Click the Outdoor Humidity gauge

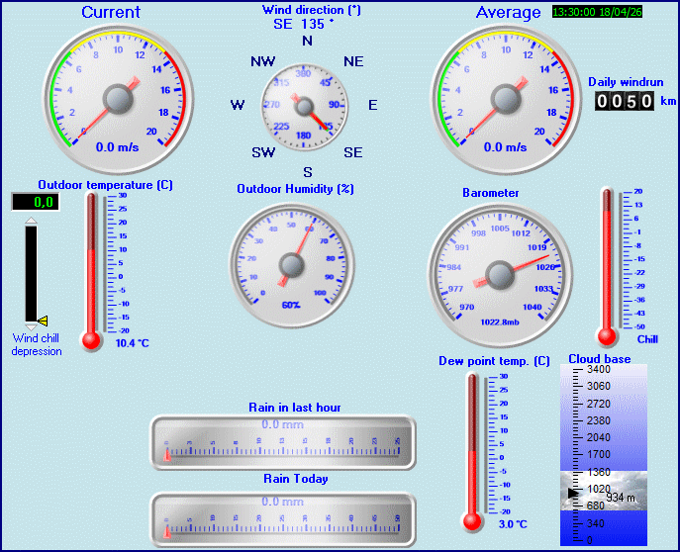pos(291,264)
